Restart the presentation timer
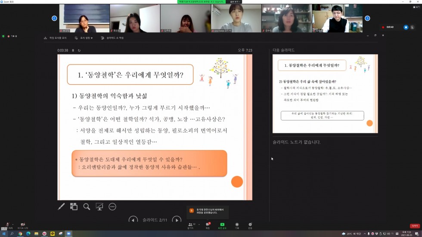422x237 pixels. (79, 50)
